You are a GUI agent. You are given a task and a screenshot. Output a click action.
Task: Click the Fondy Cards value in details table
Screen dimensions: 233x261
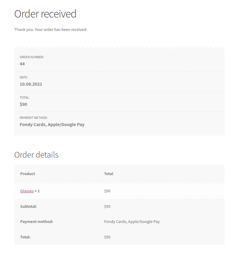tap(132, 221)
